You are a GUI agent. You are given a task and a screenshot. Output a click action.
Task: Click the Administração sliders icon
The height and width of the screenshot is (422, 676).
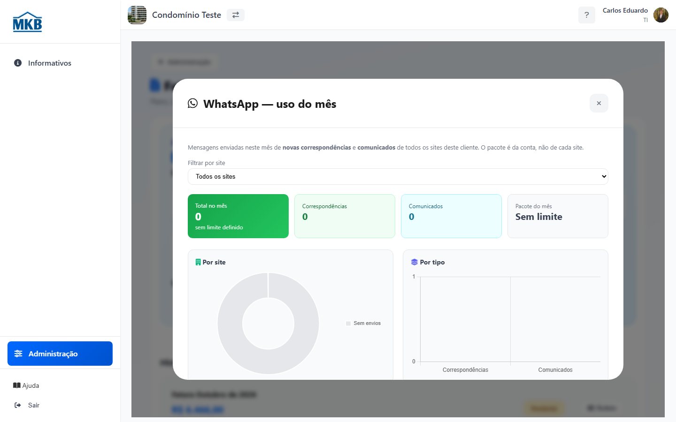18,354
